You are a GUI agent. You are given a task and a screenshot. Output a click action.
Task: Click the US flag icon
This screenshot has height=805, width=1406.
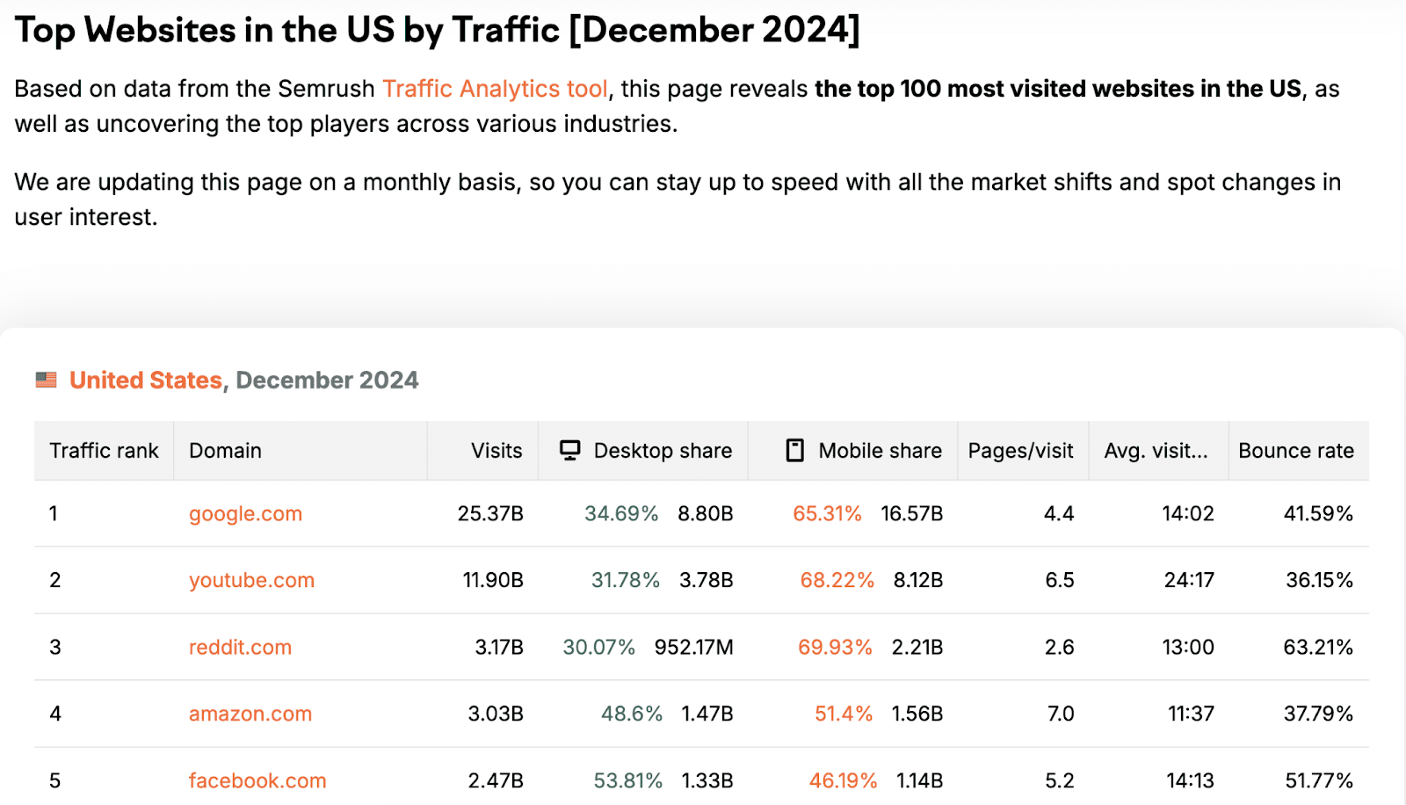pos(46,380)
